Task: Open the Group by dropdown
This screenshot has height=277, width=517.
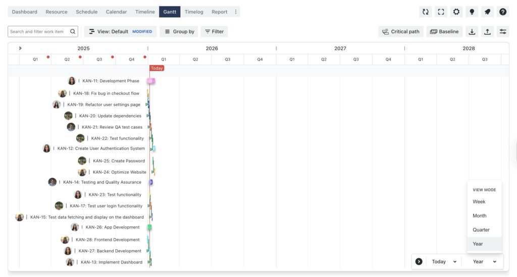Action: [x=179, y=32]
